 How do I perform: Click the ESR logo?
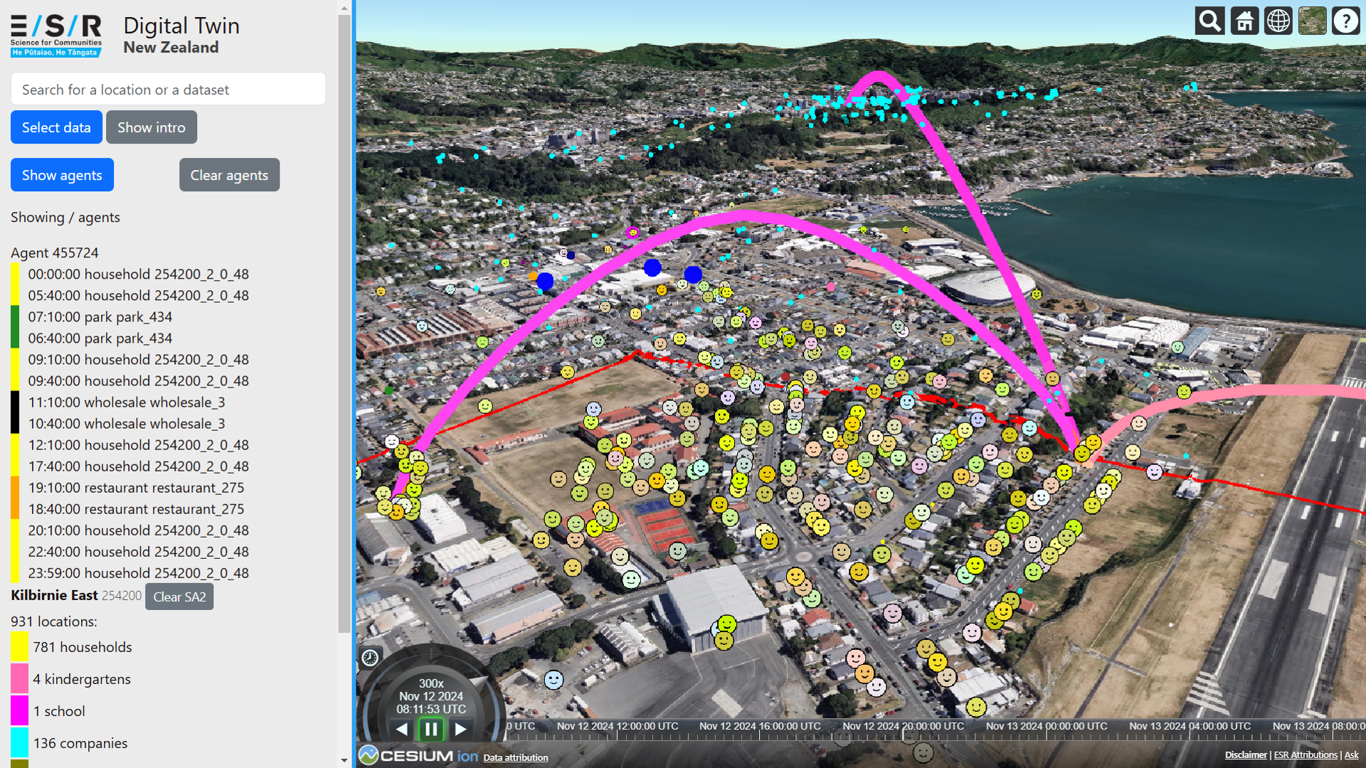pos(56,36)
